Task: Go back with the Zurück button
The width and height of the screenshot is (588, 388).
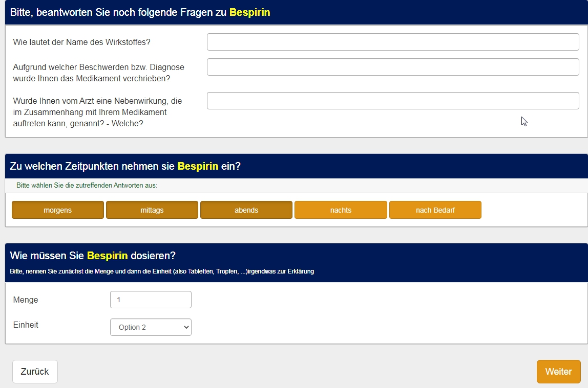Action: point(35,372)
